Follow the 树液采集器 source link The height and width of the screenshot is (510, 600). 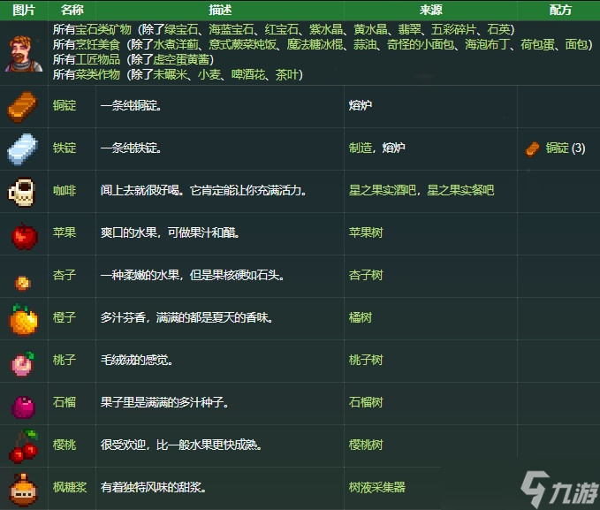click(x=377, y=487)
